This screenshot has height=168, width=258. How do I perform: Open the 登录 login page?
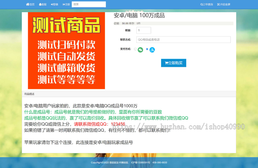click(x=54, y=4)
